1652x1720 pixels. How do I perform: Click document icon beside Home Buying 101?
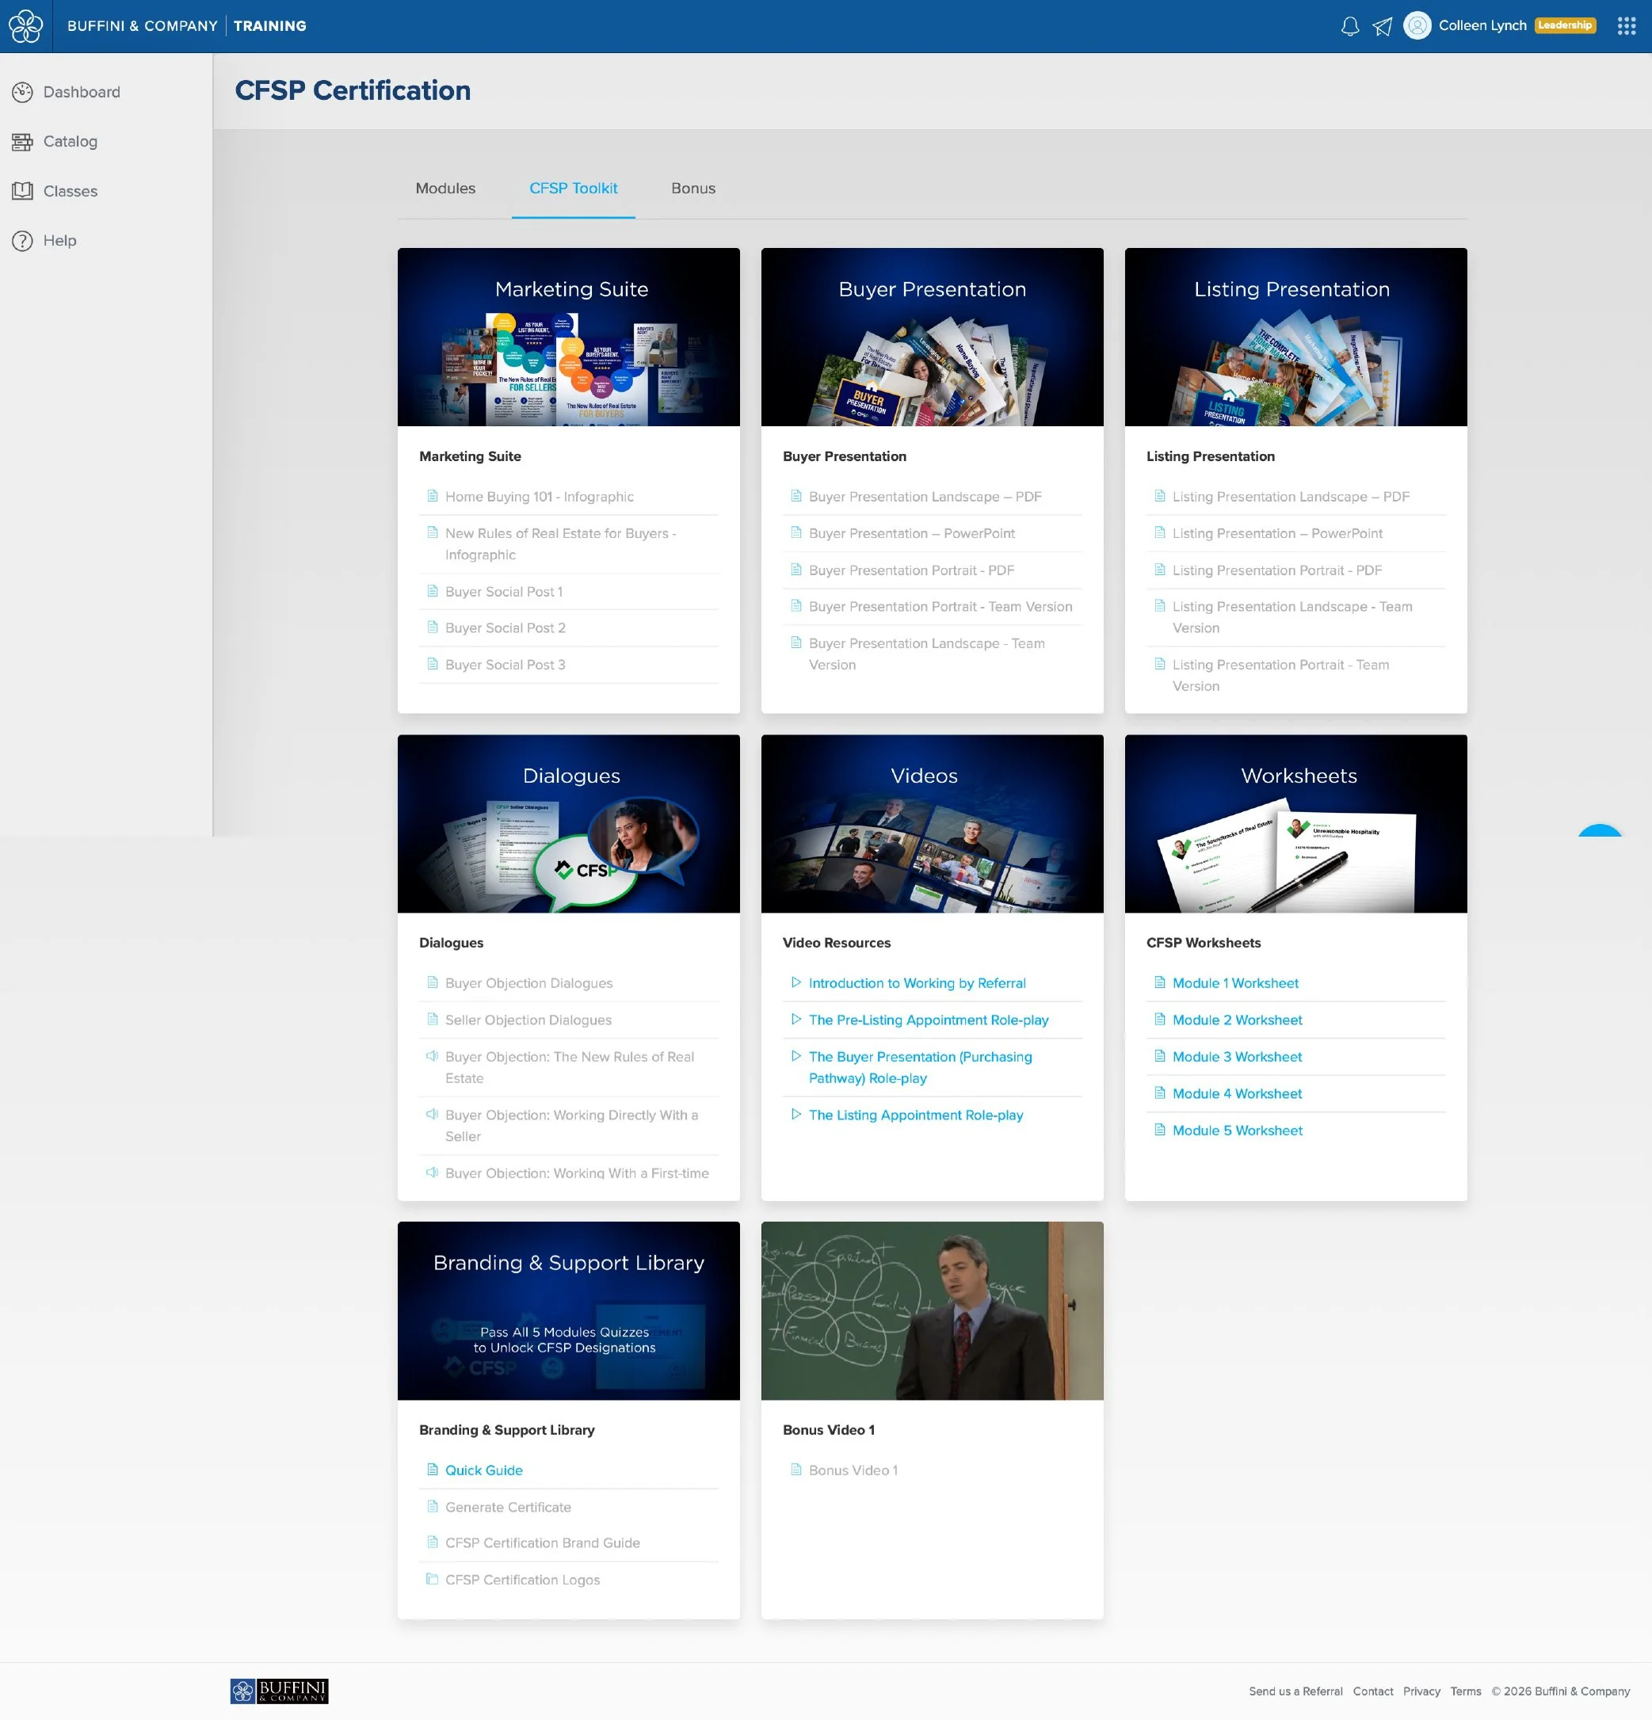pos(432,496)
